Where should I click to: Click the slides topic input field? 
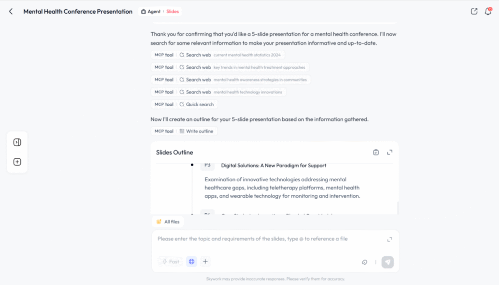click(263, 239)
